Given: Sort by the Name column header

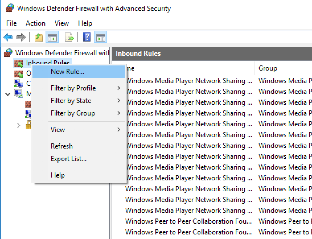Looking at the screenshot, I should (x=190, y=68).
